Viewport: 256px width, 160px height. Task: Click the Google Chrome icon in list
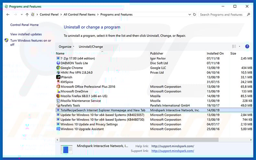click(x=58, y=68)
